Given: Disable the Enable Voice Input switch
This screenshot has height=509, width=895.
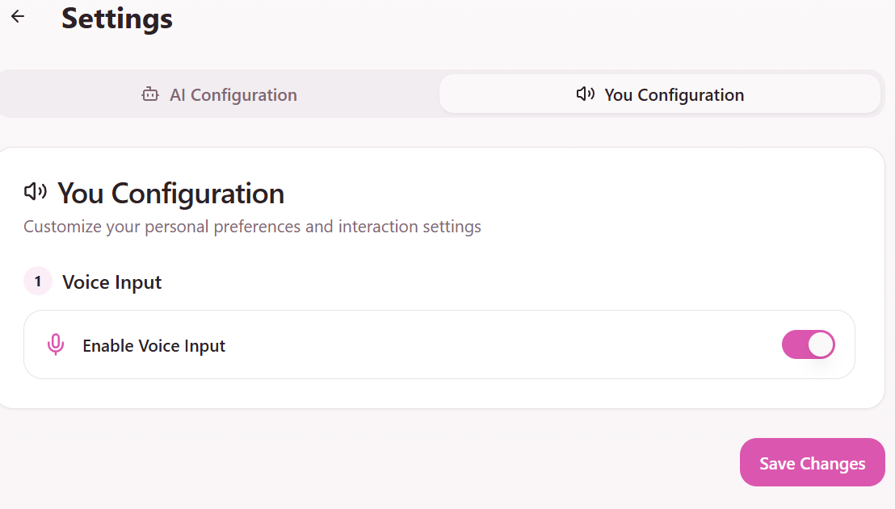Looking at the screenshot, I should 808,344.
